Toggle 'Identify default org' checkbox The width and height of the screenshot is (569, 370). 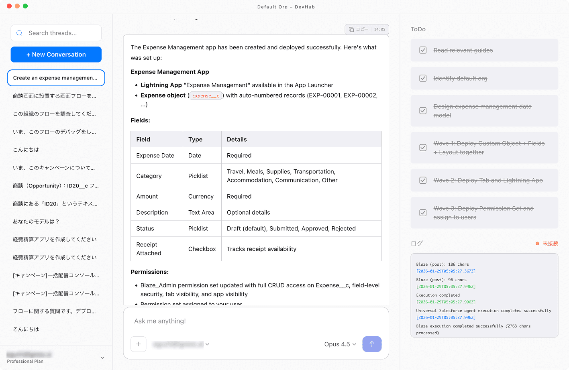(423, 78)
